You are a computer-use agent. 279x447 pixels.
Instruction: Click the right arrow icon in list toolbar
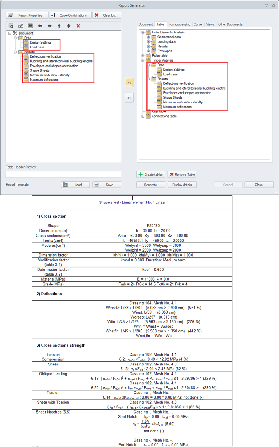(x=50, y=26)
